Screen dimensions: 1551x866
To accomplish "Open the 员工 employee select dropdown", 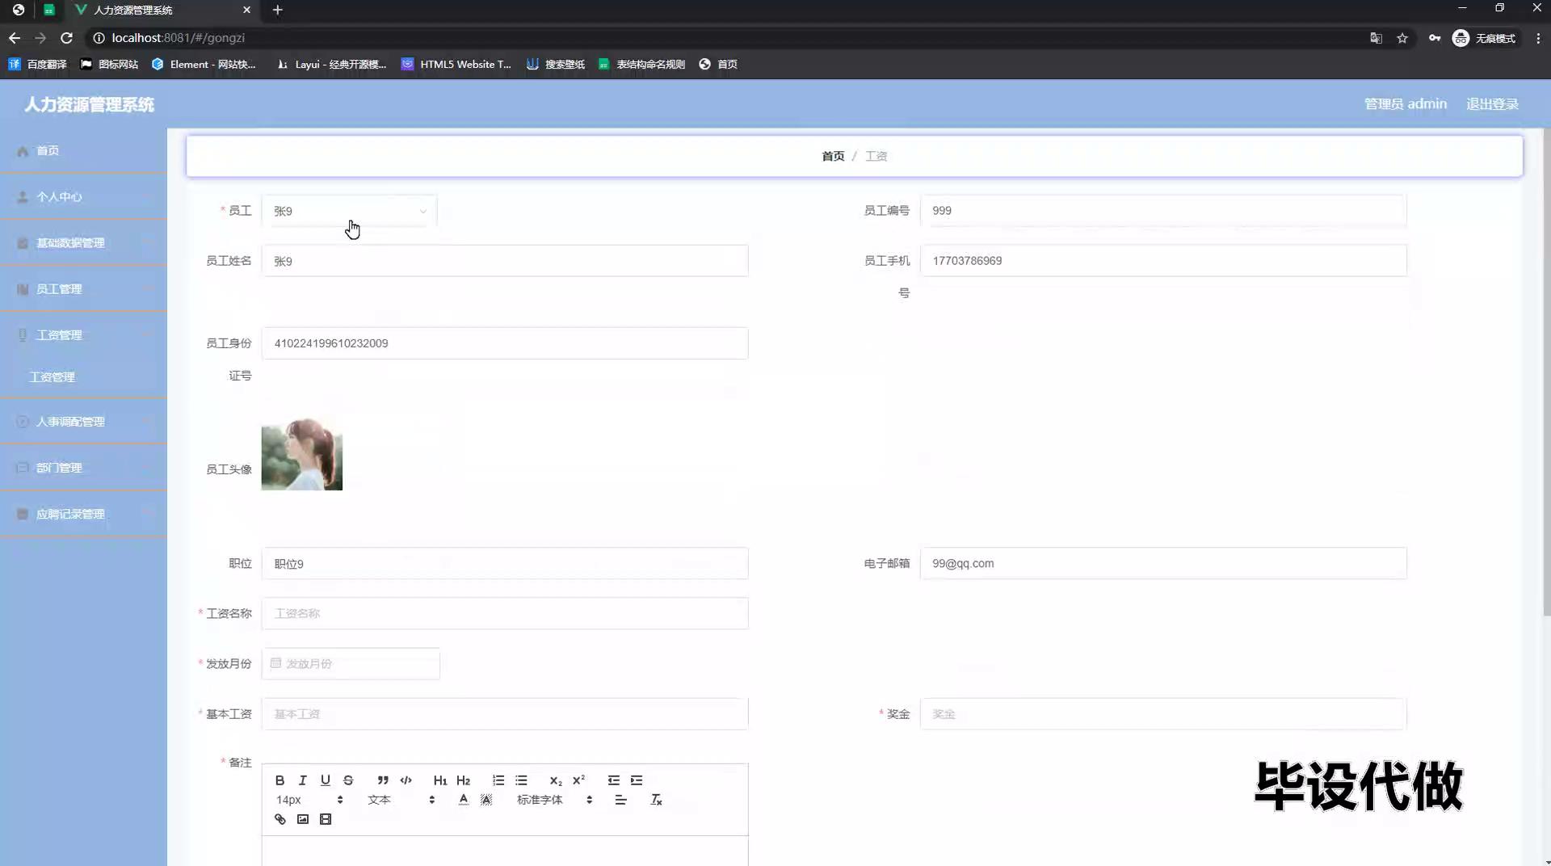I will 349,211.
